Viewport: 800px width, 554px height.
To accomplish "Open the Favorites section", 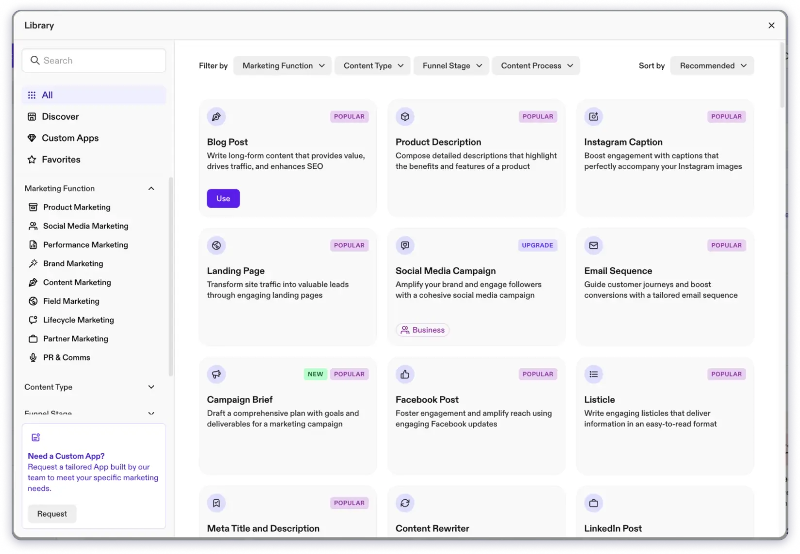I will click(x=61, y=159).
